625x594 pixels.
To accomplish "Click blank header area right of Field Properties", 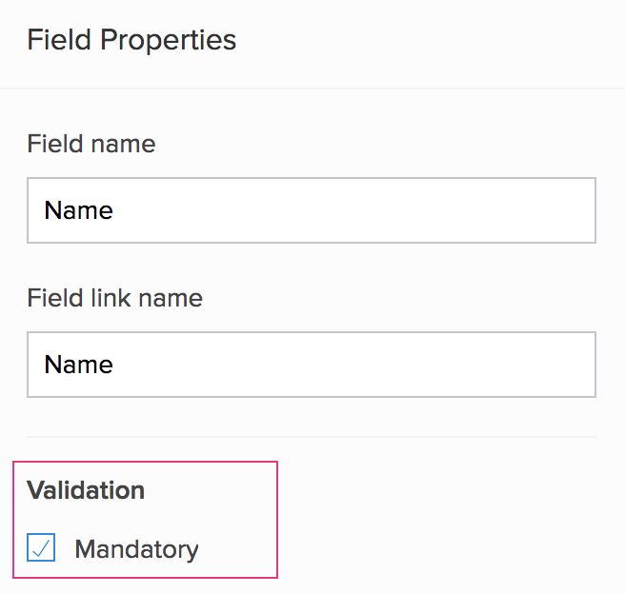I will pyautogui.click(x=429, y=40).
